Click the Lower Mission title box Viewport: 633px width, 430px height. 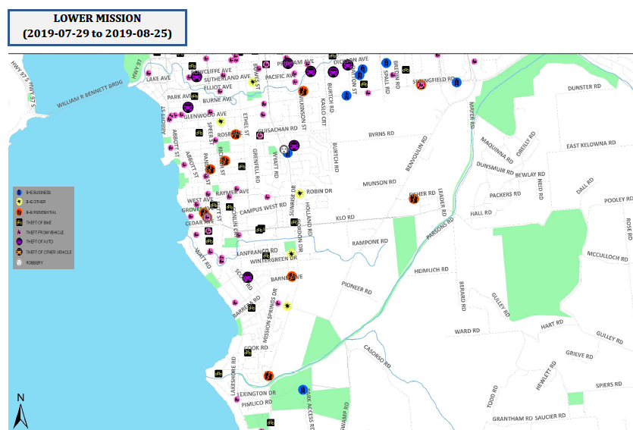tap(97, 27)
